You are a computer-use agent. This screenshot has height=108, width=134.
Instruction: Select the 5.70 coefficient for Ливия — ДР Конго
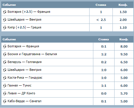point(124,93)
